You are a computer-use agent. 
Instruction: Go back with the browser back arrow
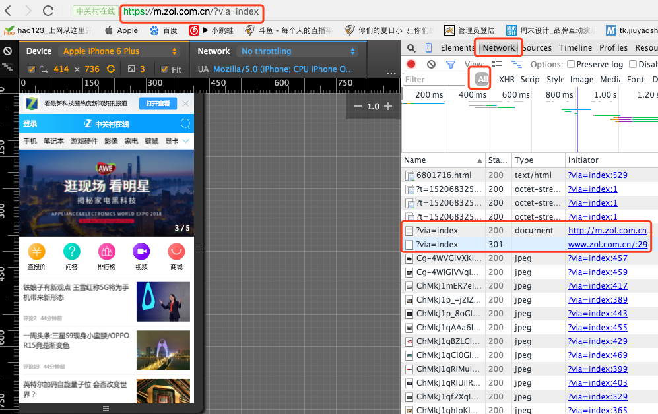(8, 11)
